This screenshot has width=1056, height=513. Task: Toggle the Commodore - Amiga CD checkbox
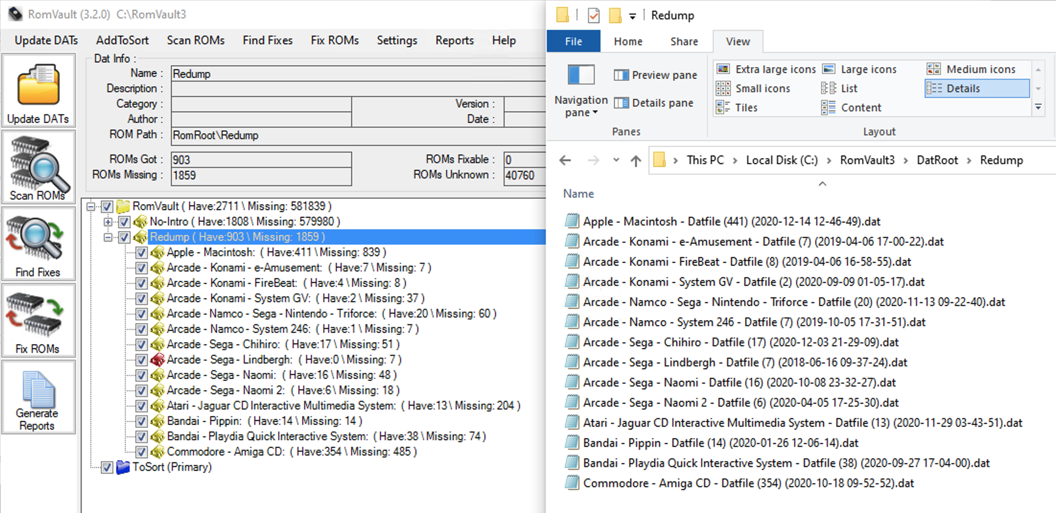141,452
